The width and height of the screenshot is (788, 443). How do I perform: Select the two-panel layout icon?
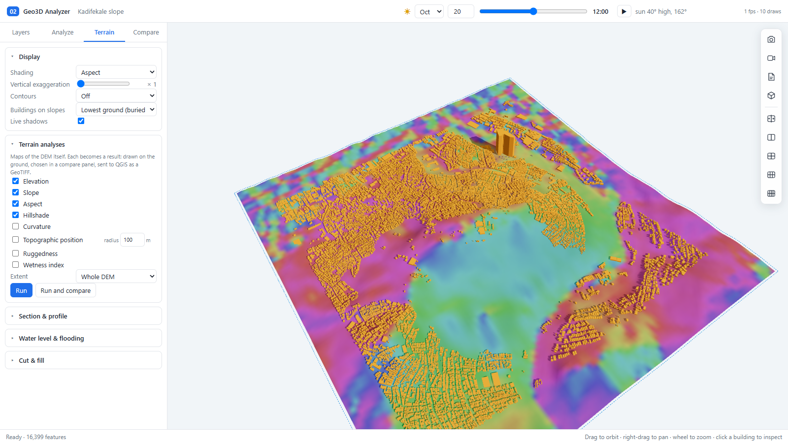pyautogui.click(x=771, y=137)
